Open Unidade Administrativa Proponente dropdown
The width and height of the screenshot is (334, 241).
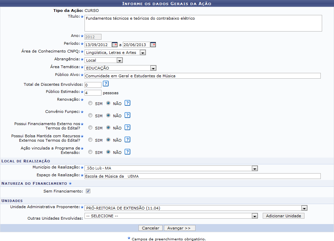pyautogui.click(x=304, y=208)
